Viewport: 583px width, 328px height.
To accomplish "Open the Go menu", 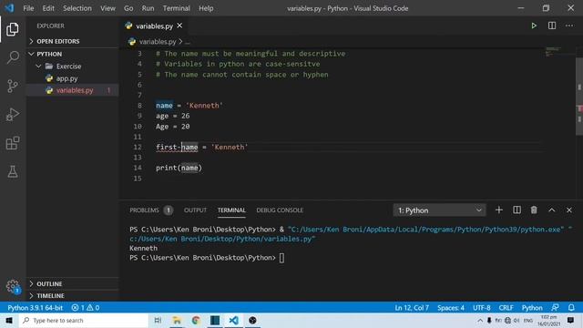I will click(x=128, y=8).
